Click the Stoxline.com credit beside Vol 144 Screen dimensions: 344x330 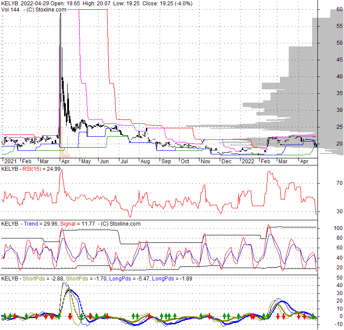[x=51, y=10]
